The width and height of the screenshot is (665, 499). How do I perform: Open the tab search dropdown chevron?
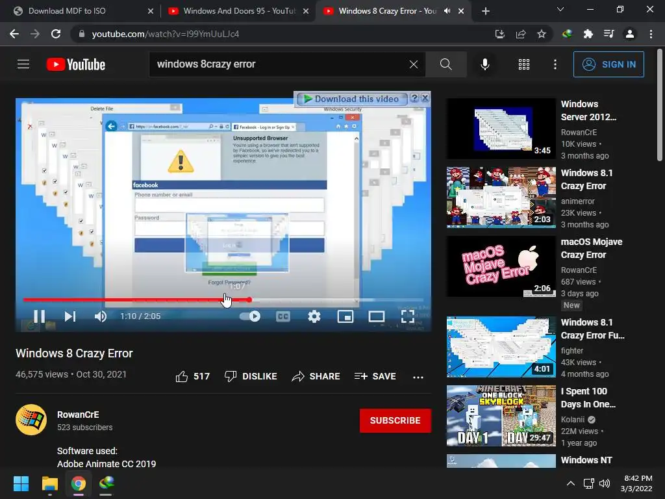pyautogui.click(x=560, y=9)
